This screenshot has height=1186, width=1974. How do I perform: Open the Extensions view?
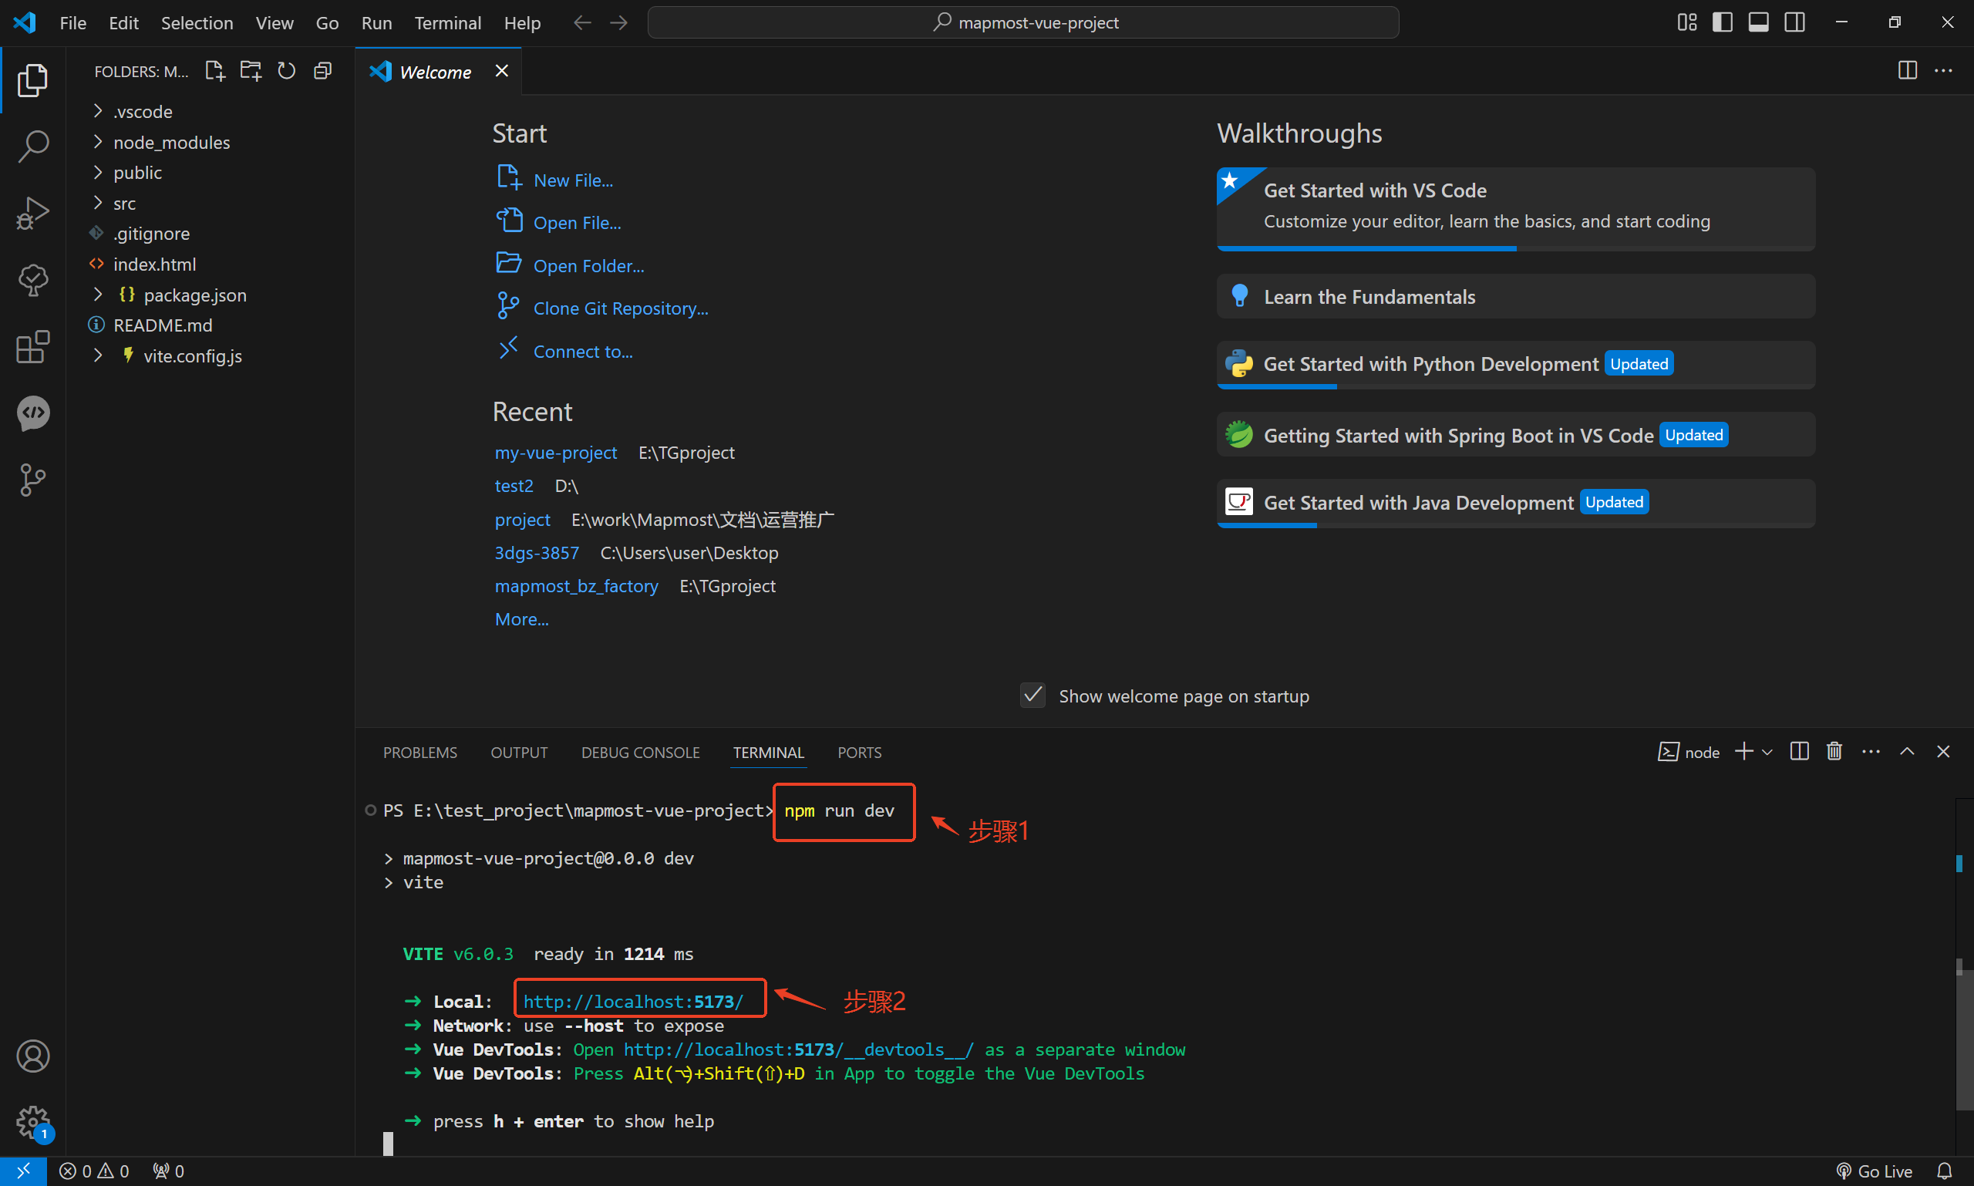coord(32,347)
